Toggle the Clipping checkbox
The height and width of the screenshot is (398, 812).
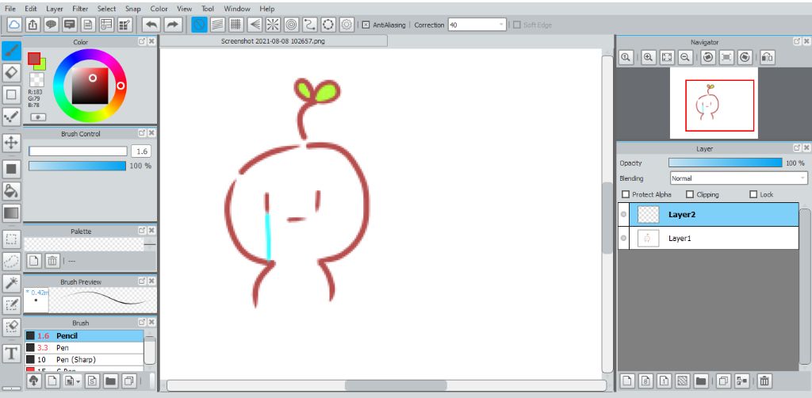coord(690,194)
